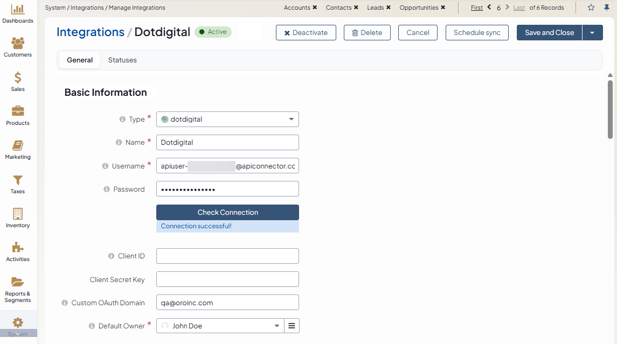617x344 pixels.
Task: Open the Save and Close options arrow
Action: point(592,33)
